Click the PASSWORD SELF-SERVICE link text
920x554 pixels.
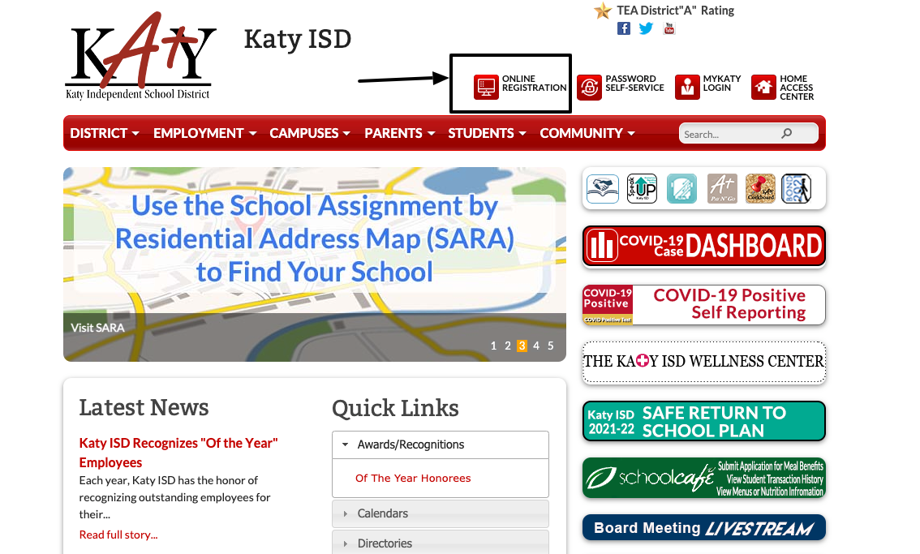tap(635, 84)
